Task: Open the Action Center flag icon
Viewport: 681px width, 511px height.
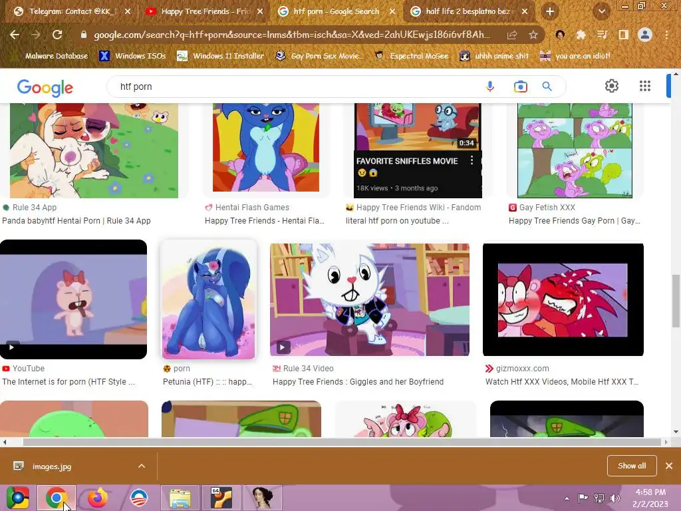Action: [583, 498]
